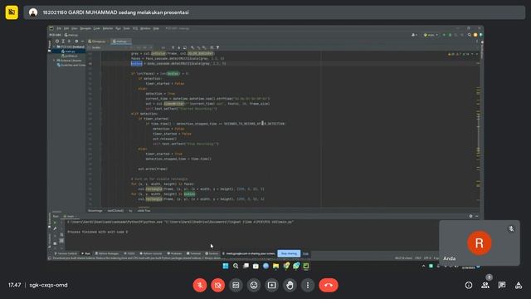This screenshot has height=299, width=531.
Task: Open PyCharm Code menu
Action: [x=97, y=28]
